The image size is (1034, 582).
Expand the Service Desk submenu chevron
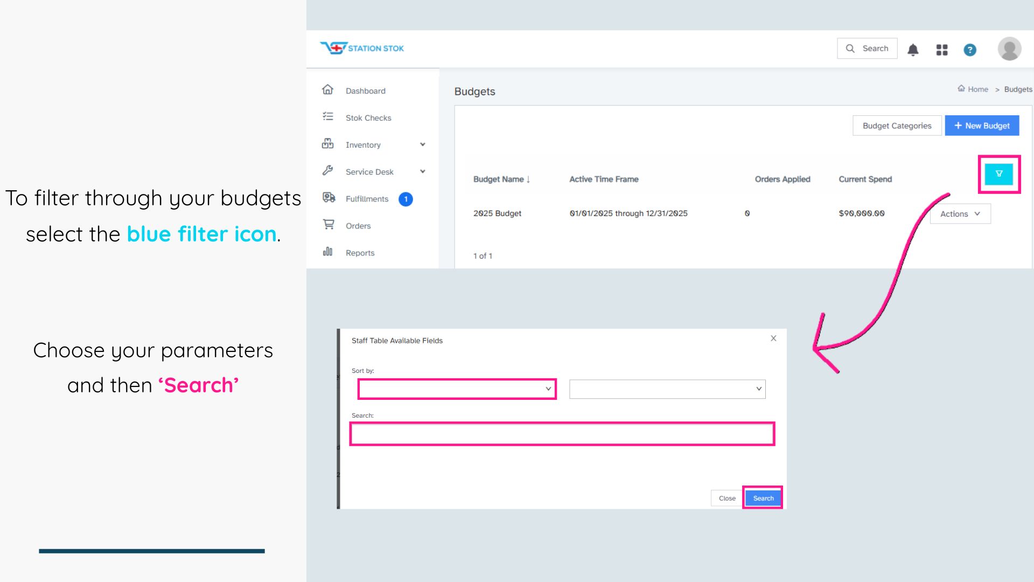(x=423, y=171)
